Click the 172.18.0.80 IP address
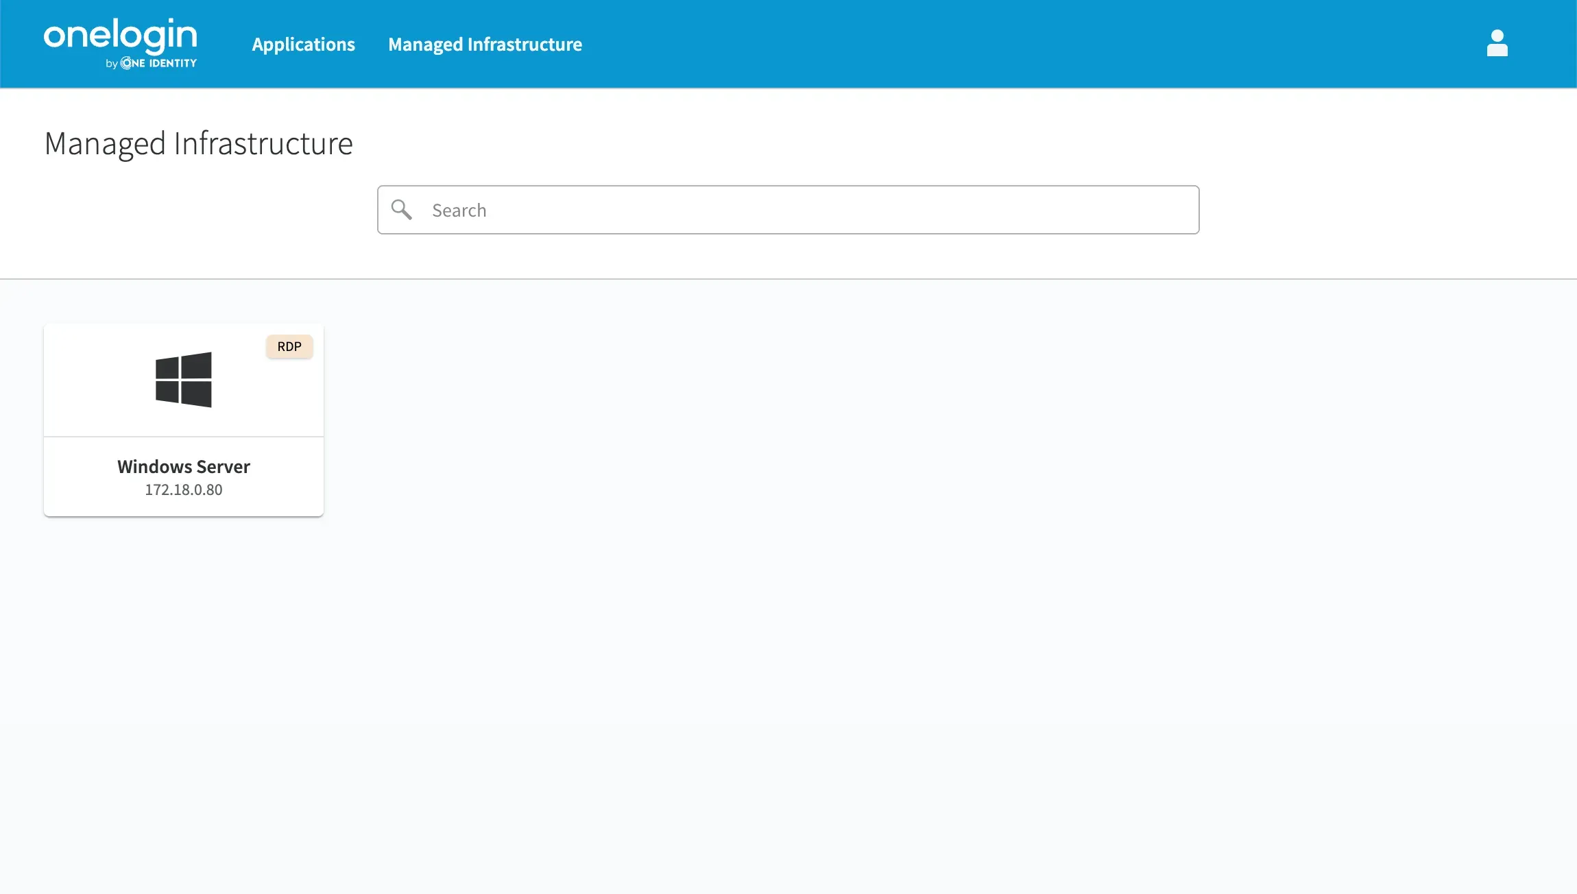 coord(184,490)
